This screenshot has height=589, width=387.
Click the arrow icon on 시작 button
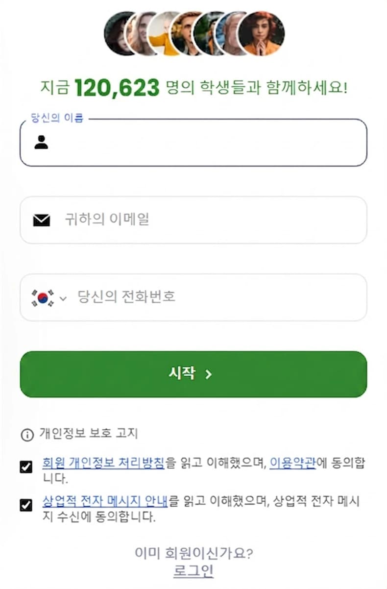(208, 374)
